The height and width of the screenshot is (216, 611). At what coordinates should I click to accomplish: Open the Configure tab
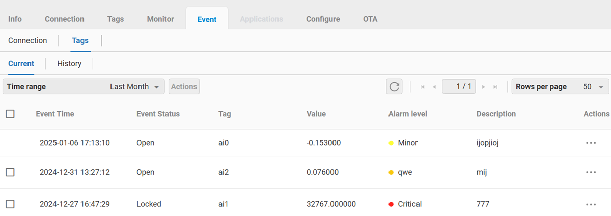coord(323,19)
